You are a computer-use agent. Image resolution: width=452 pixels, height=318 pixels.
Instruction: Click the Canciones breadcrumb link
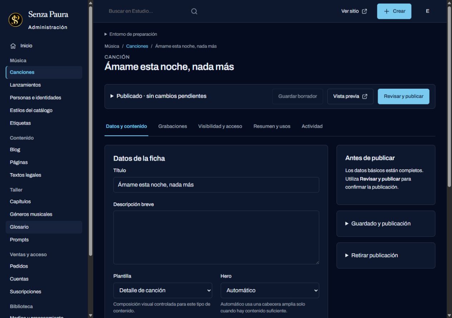(137, 46)
